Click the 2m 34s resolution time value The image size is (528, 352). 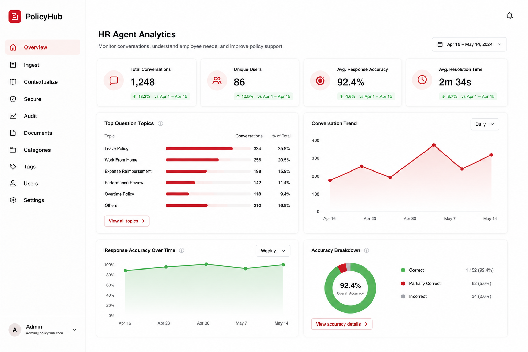click(455, 82)
